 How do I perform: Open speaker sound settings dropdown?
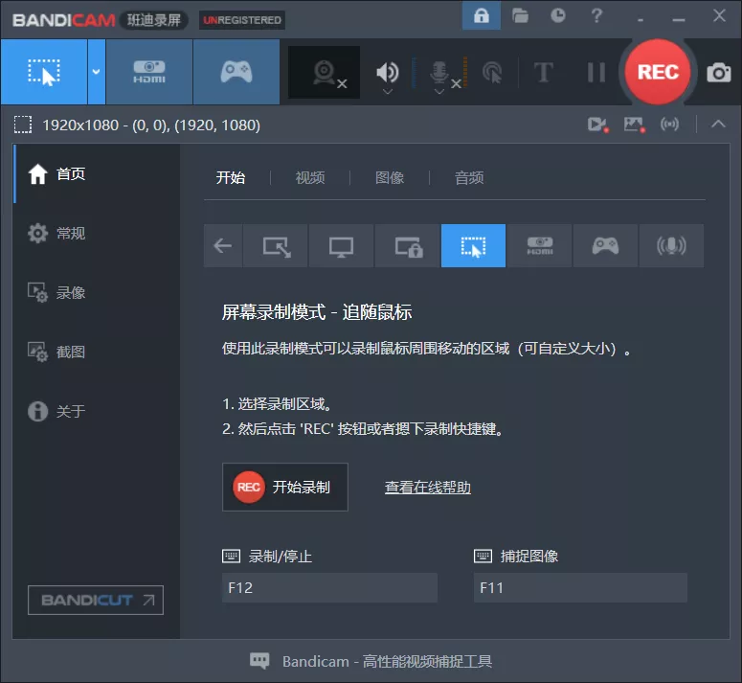[387, 92]
